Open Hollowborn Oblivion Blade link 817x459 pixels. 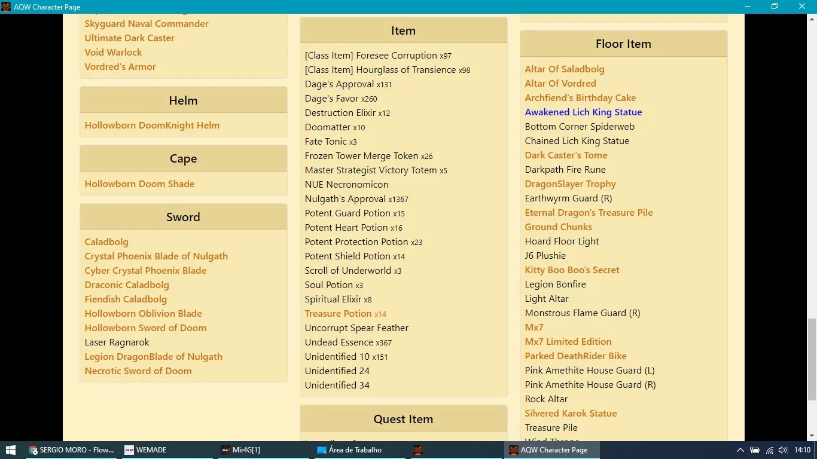pos(143,314)
